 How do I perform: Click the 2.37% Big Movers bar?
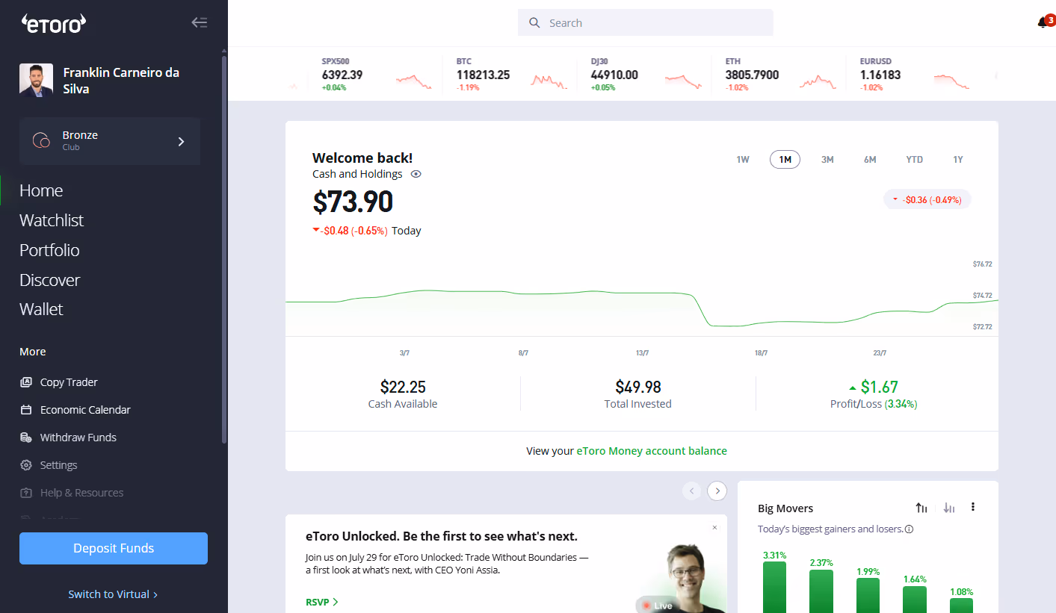(821, 591)
